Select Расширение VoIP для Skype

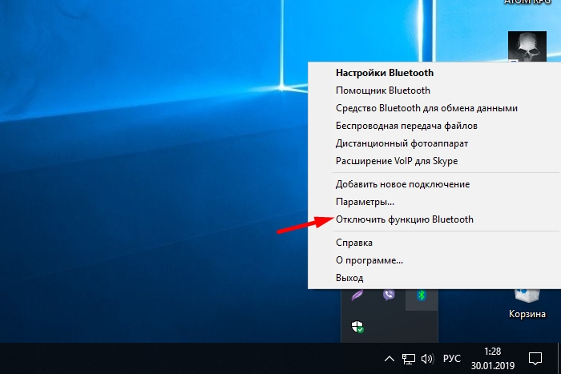point(434,161)
